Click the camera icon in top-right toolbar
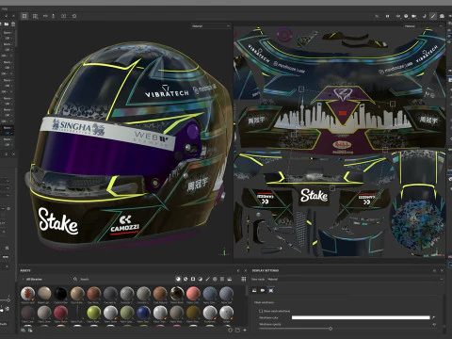The height and width of the screenshot is (339, 452). 414,16
